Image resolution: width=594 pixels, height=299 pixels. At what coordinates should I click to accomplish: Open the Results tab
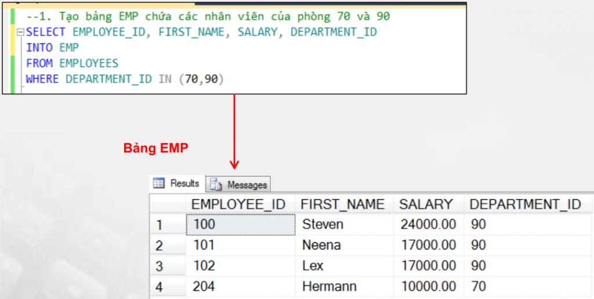tap(177, 184)
